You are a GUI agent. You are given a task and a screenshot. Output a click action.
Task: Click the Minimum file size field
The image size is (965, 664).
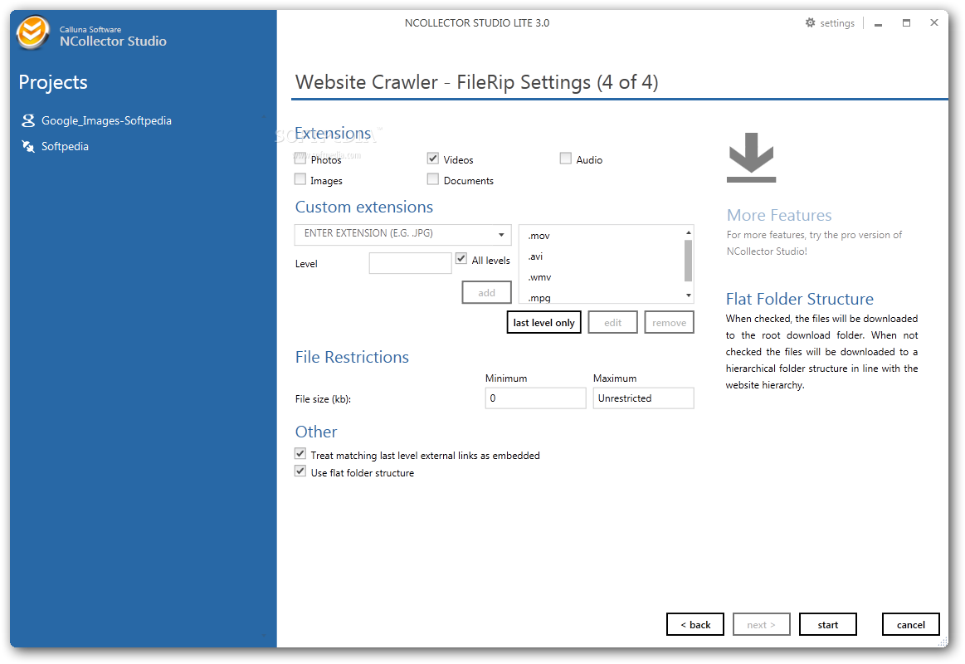point(535,398)
